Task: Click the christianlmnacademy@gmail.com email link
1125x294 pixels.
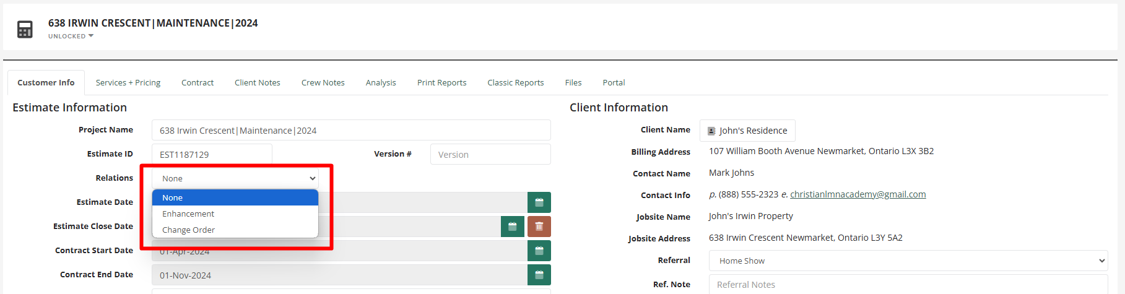Action: pyautogui.click(x=858, y=194)
